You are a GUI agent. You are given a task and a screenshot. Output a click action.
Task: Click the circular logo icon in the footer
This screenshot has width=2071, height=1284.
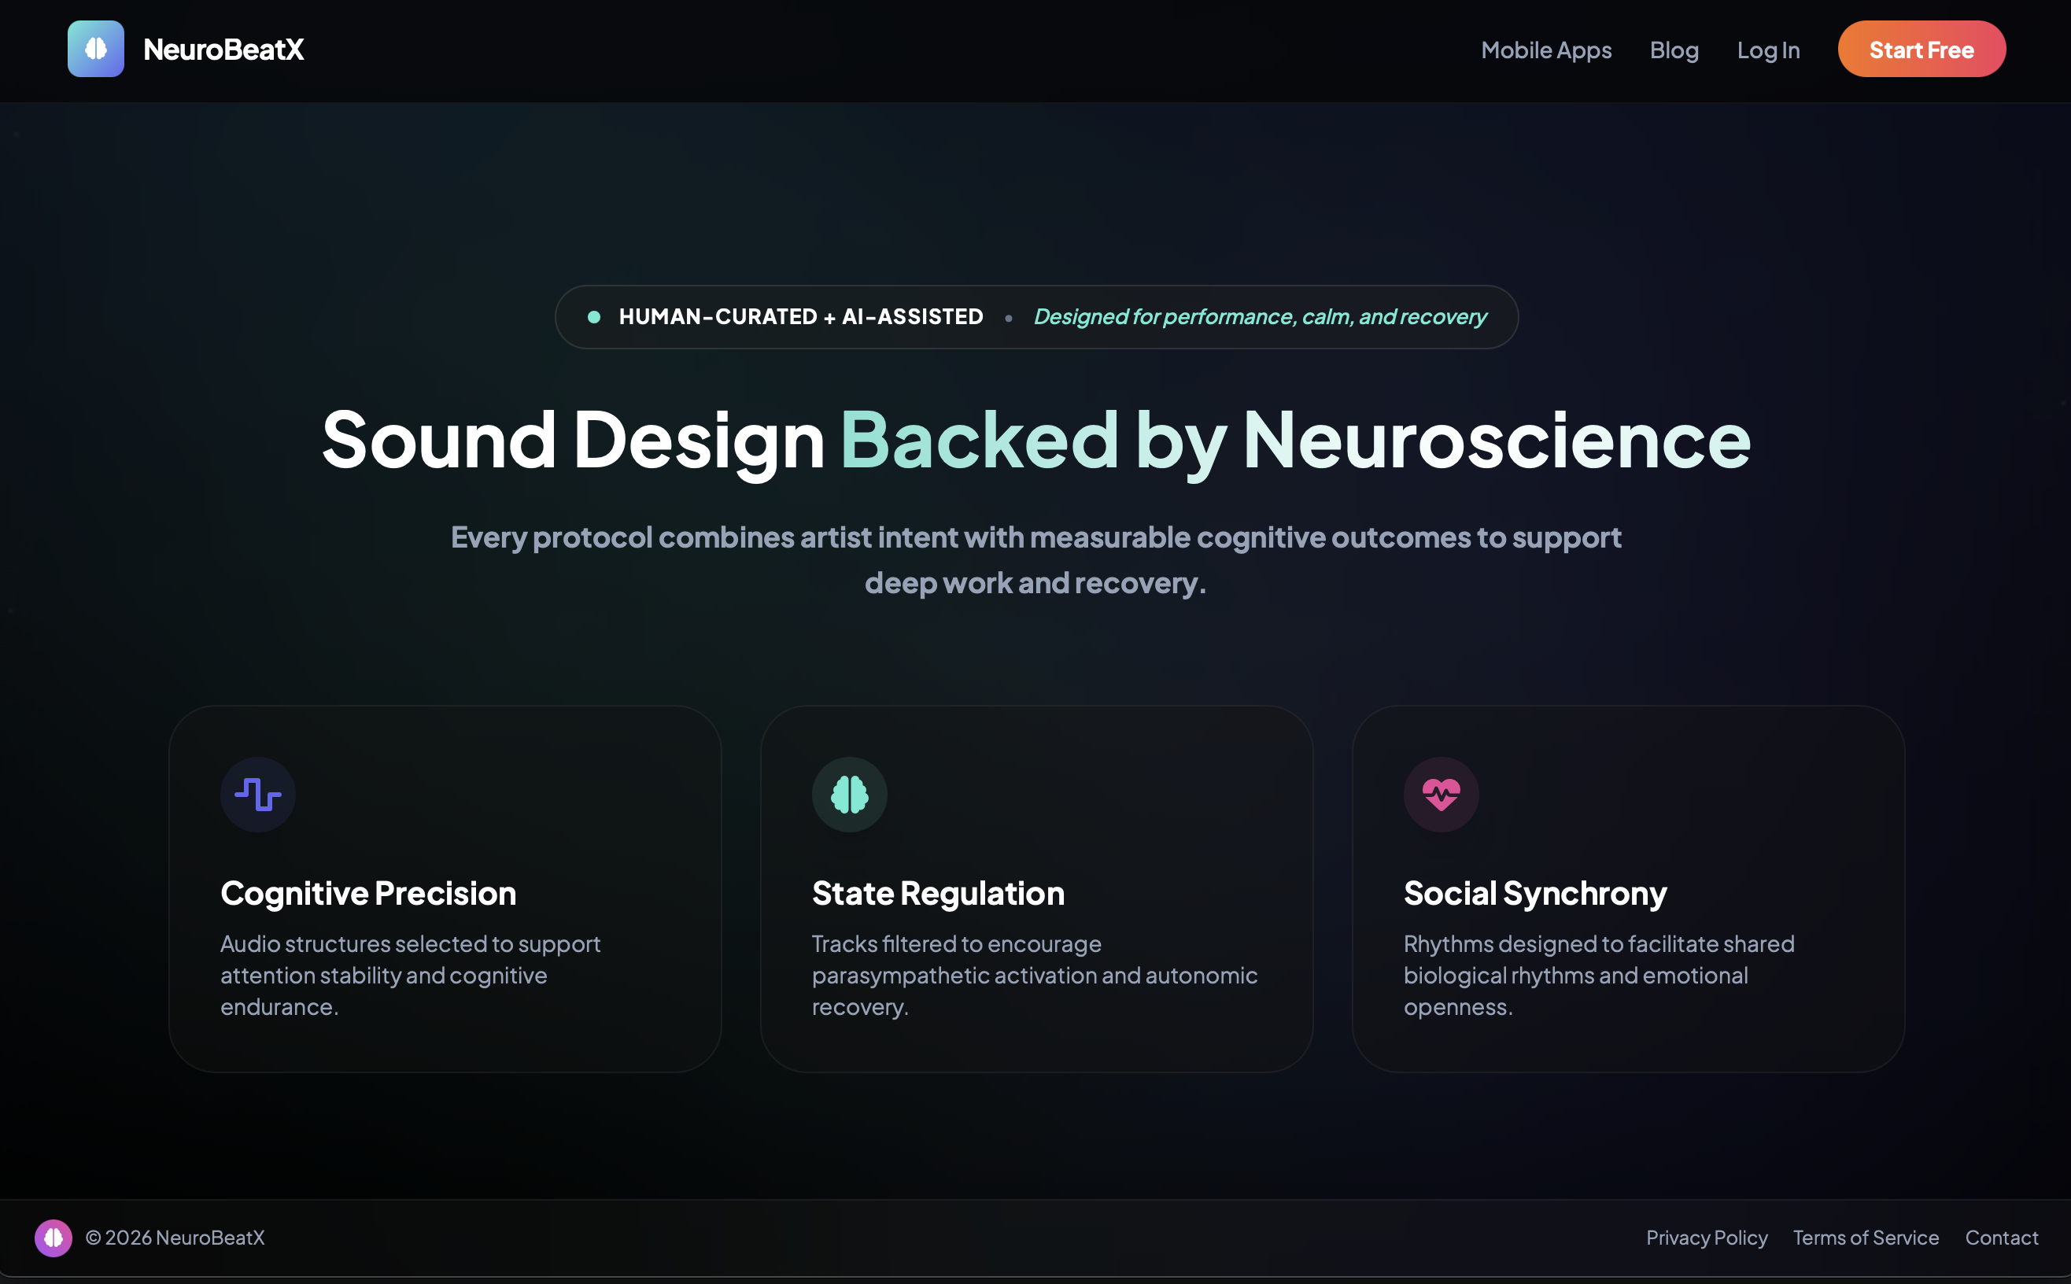[53, 1238]
